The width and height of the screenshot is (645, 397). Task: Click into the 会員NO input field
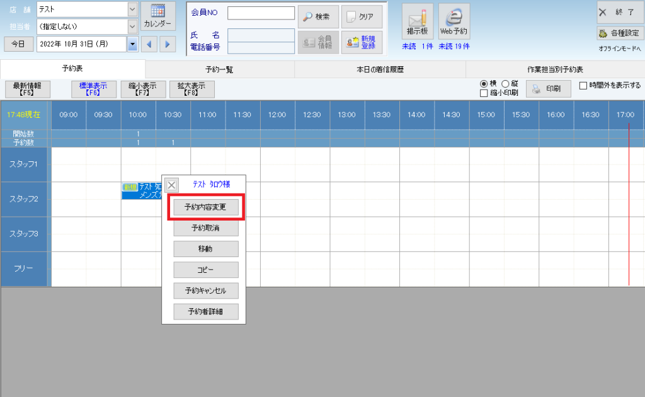[261, 13]
